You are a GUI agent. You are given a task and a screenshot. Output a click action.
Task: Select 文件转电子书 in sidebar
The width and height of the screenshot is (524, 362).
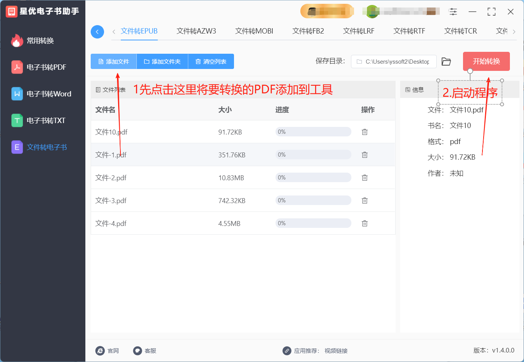[x=47, y=147]
